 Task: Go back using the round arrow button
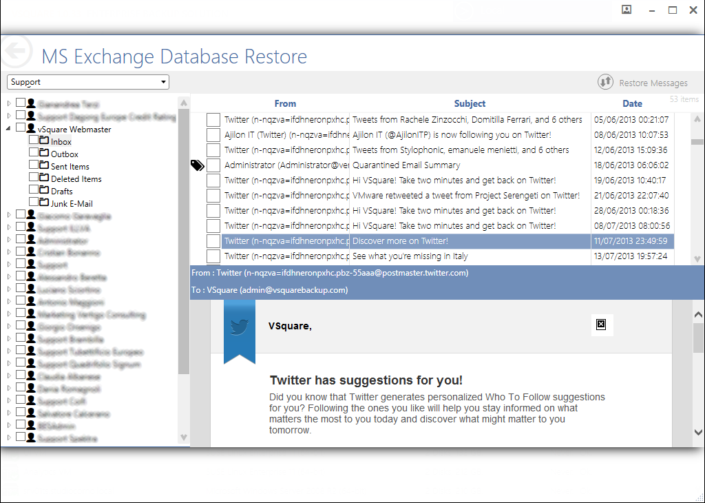coord(17,51)
